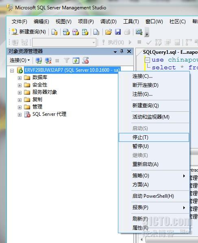This screenshot has width=198, height=243.
Task: Open the toolbar options overflow arrow
Action: (x=147, y=33)
